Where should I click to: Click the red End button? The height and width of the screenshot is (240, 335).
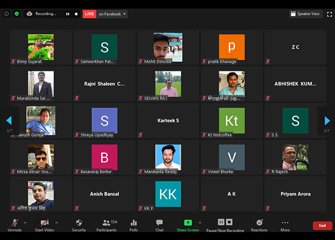(x=322, y=226)
